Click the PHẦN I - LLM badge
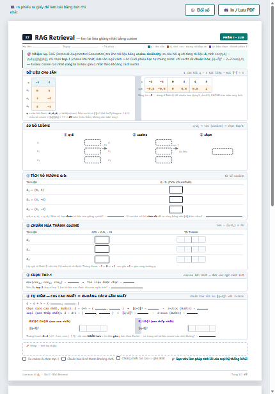The image size is (275, 394). pos(233,37)
